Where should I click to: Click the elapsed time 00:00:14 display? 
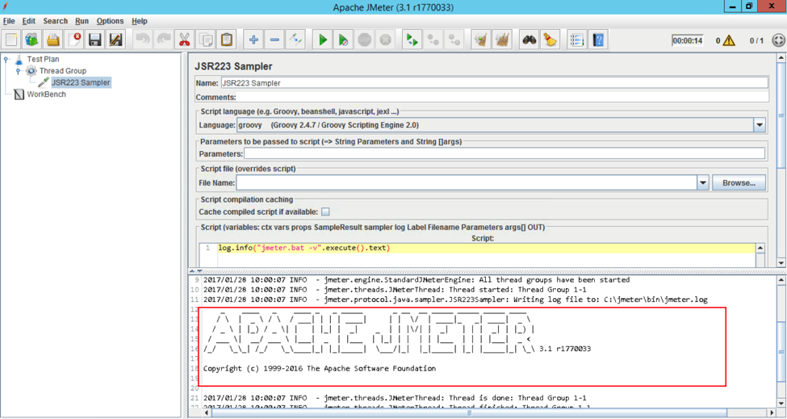[687, 40]
